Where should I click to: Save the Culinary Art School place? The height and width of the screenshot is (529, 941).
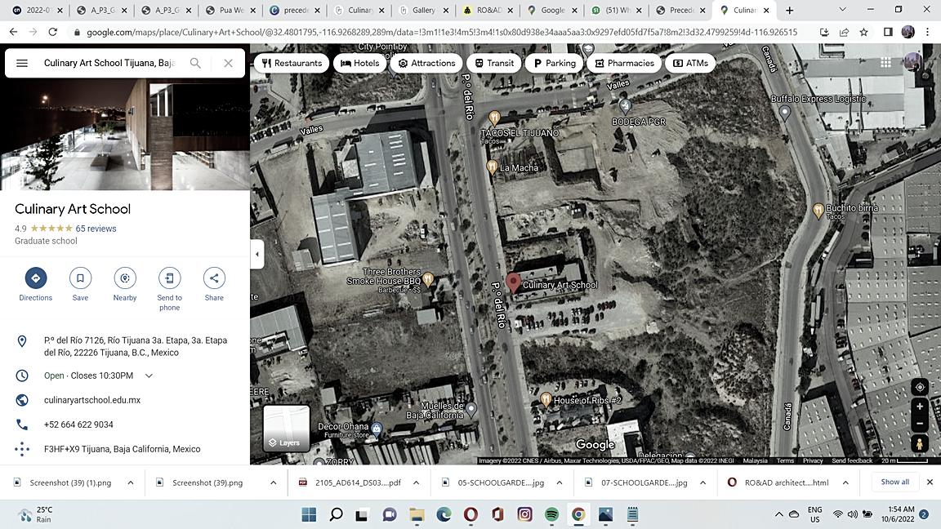(80, 278)
